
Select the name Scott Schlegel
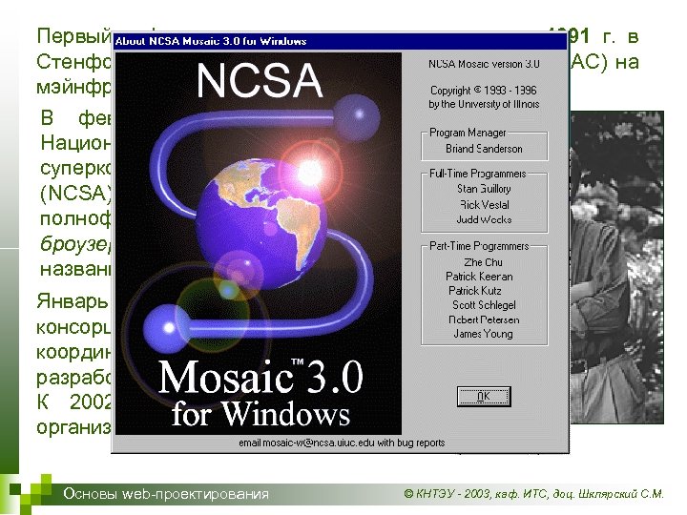484,305
